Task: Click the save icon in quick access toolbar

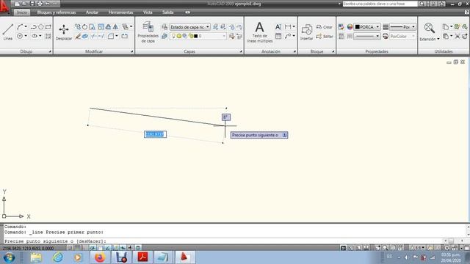Action: coord(32,4)
